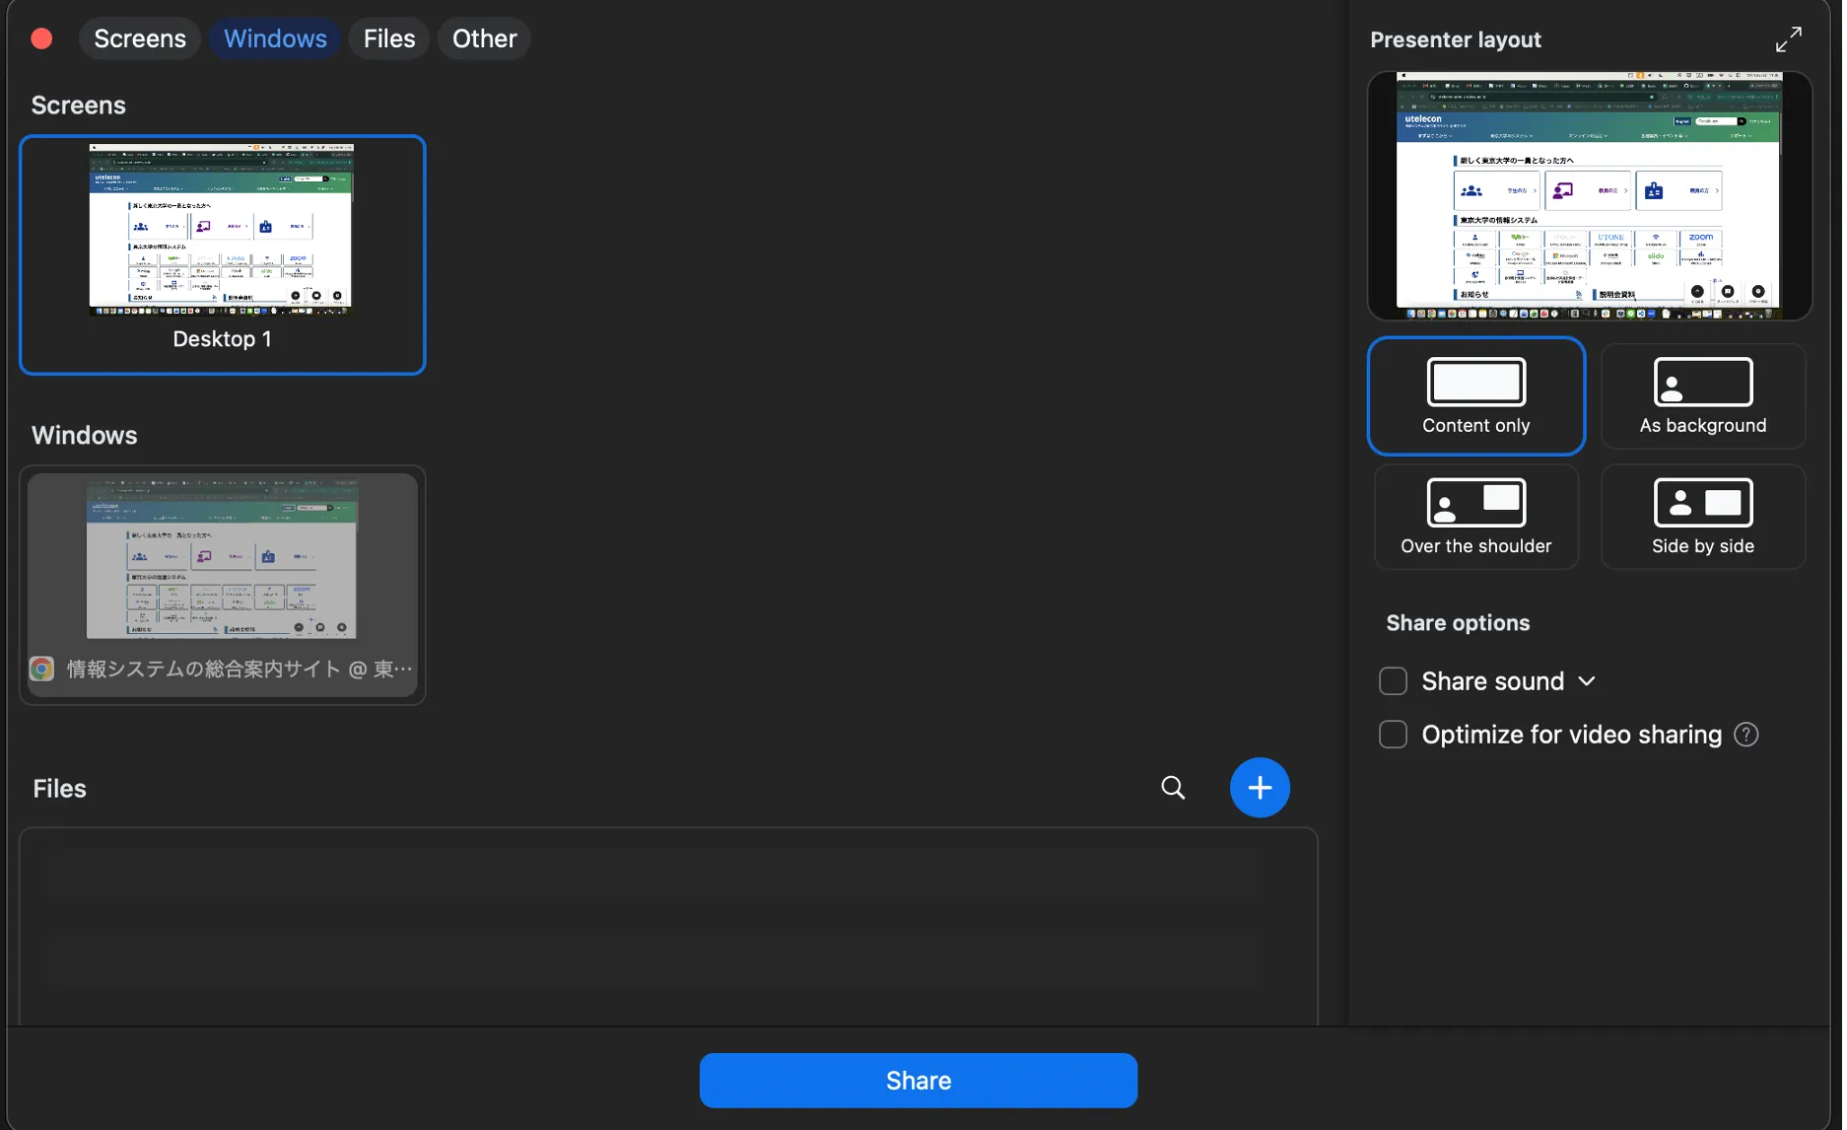The height and width of the screenshot is (1130, 1847).
Task: Switch to the Files tab
Action: (x=389, y=38)
